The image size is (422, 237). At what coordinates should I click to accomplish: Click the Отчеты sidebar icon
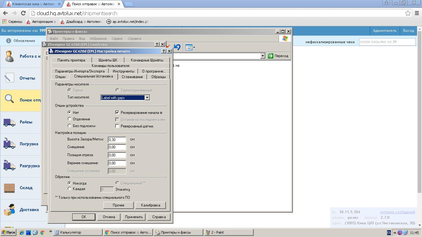pos(9,78)
